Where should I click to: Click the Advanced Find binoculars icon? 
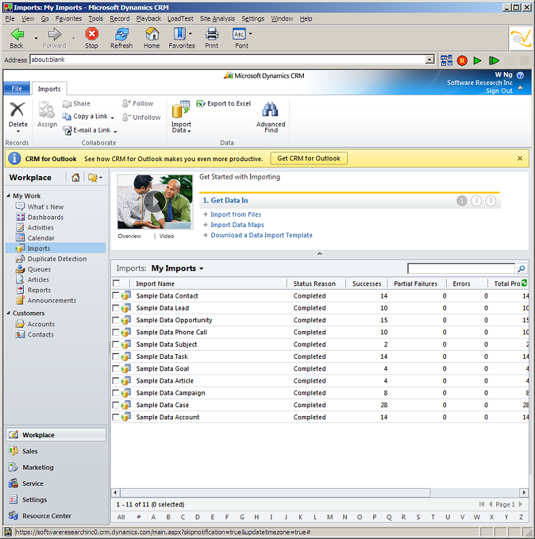click(x=271, y=109)
